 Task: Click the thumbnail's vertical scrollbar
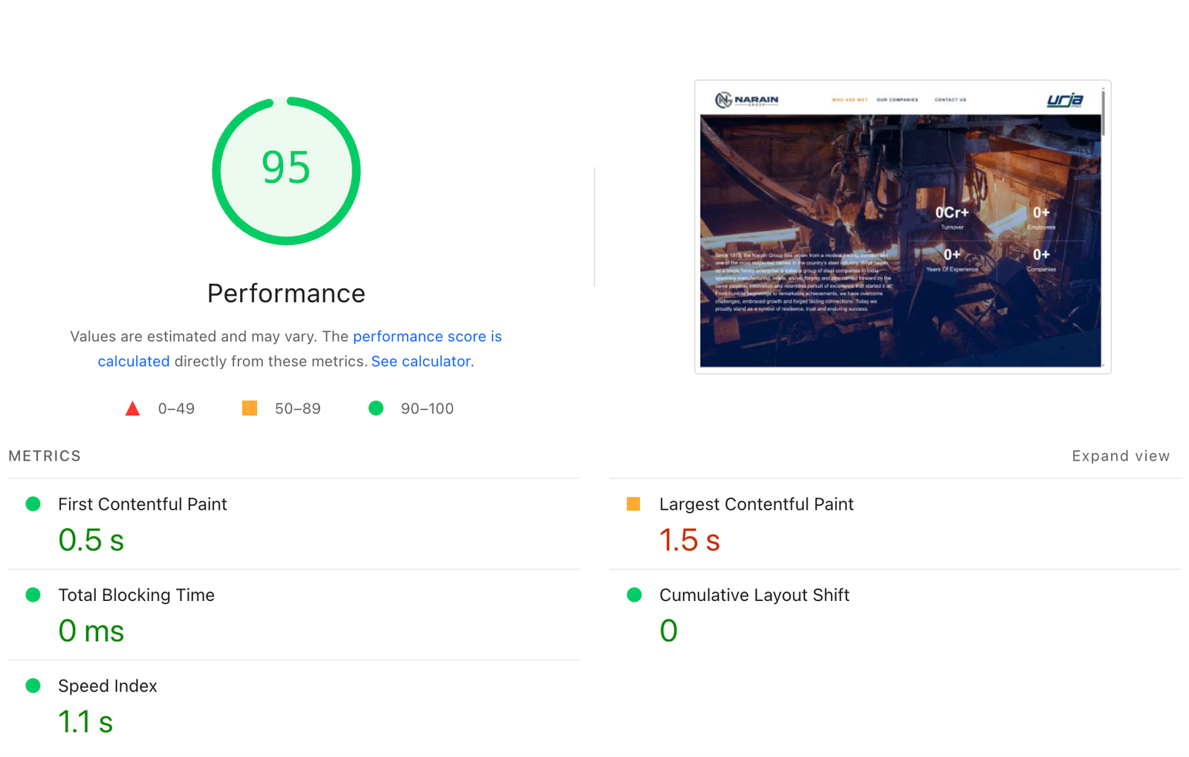click(x=1104, y=111)
